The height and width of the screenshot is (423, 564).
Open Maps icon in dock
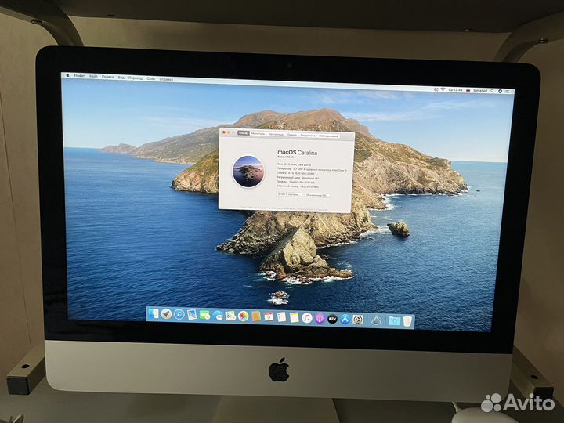[230, 316]
